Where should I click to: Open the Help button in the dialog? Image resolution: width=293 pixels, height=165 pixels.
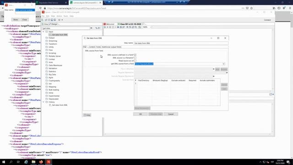pos(87,115)
